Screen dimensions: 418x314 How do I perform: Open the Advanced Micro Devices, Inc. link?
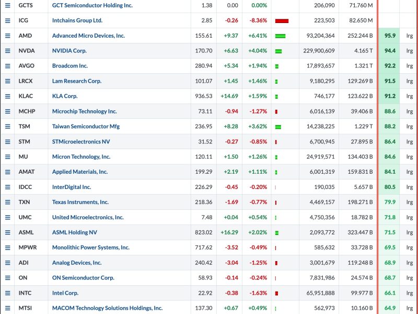coord(88,36)
